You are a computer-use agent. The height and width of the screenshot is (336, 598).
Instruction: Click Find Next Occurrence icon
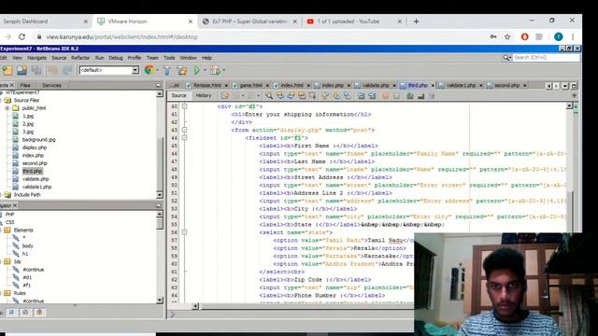pyautogui.click(x=291, y=95)
